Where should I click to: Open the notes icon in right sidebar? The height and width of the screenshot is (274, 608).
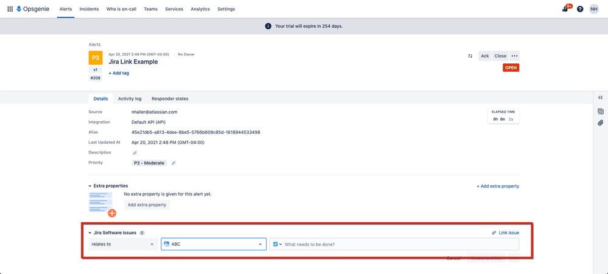[x=601, y=111]
